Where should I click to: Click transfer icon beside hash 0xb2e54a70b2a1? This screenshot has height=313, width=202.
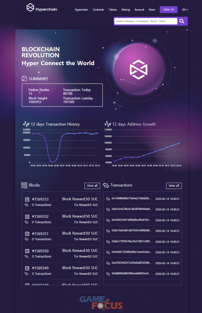[108, 209]
